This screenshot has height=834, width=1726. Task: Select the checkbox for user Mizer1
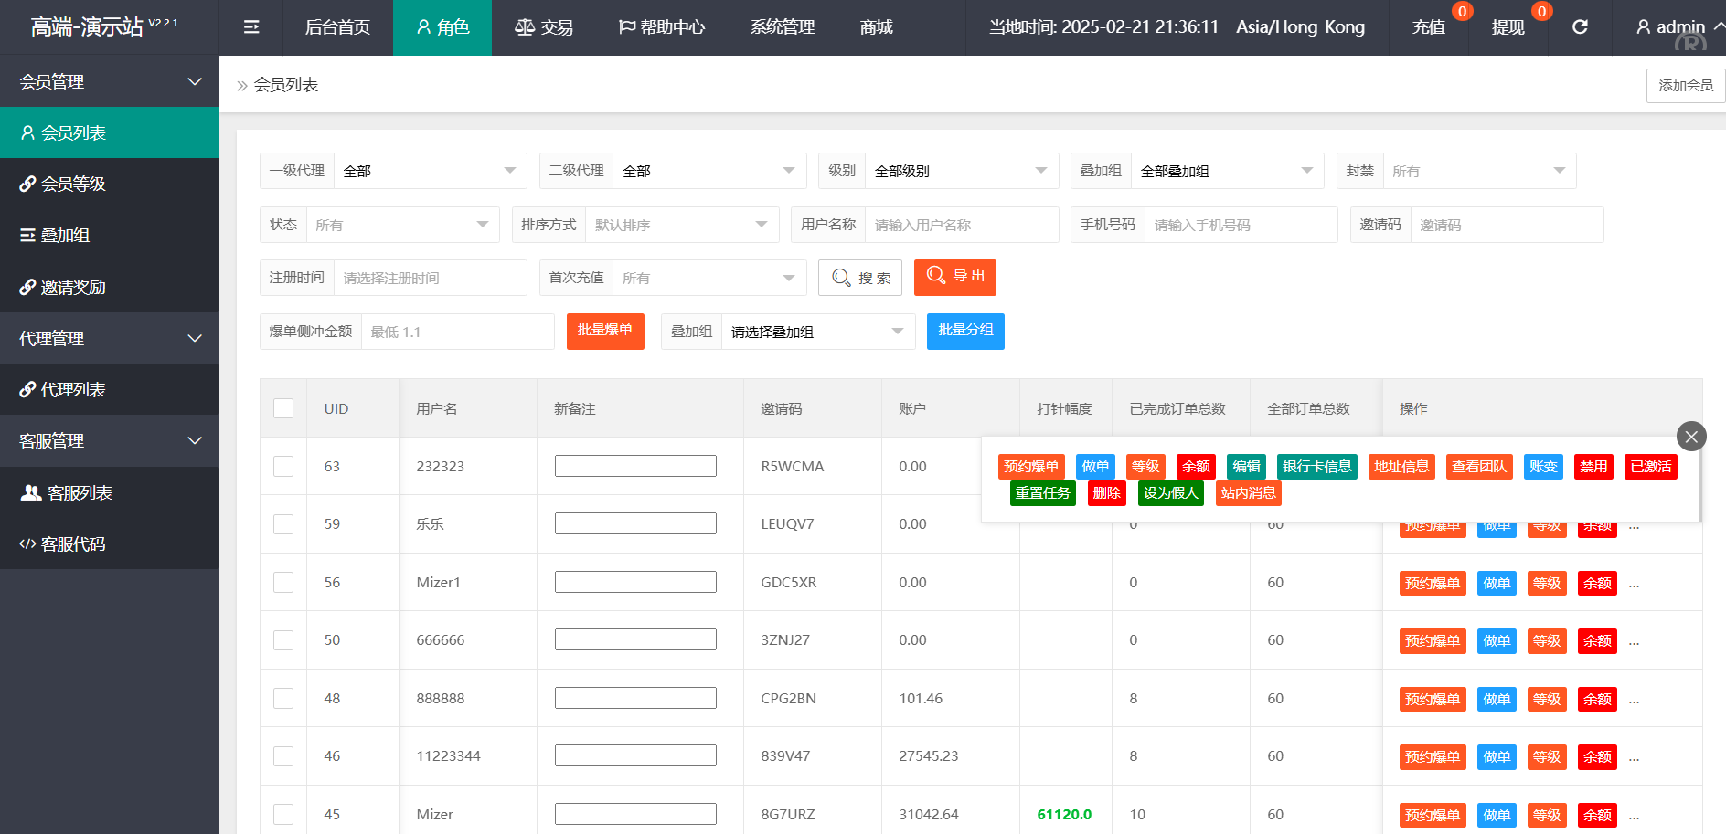[283, 583]
